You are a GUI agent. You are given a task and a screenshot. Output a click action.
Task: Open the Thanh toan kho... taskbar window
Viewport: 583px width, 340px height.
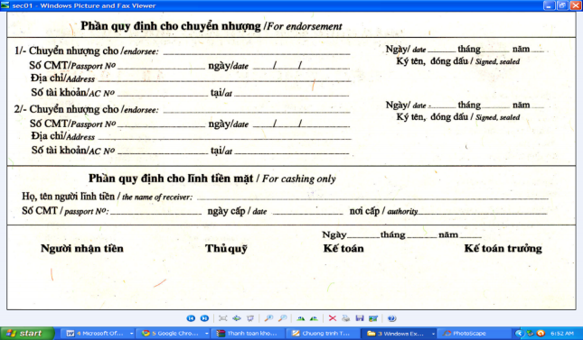pos(248,334)
